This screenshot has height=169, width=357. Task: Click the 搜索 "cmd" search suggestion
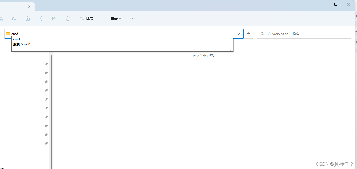point(22,44)
